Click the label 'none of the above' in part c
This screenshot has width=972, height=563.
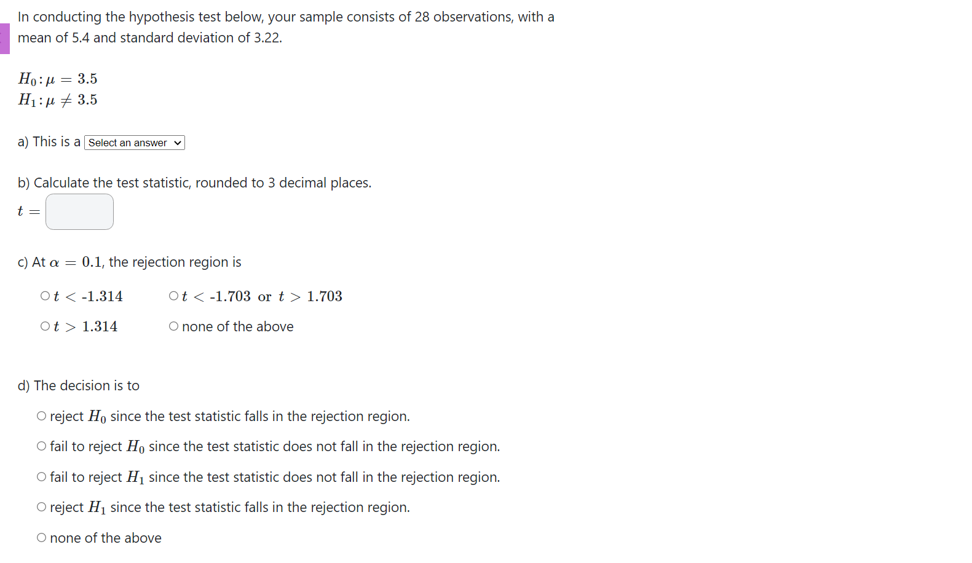tap(237, 326)
